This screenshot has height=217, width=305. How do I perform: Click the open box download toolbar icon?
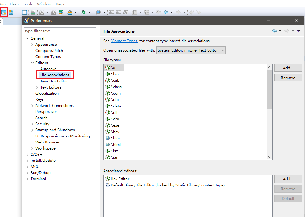[70, 12]
